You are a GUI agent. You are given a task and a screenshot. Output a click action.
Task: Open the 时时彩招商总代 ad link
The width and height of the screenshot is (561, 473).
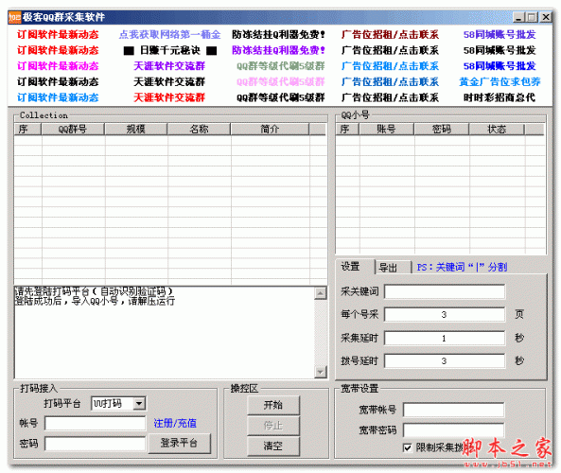pyautogui.click(x=500, y=97)
